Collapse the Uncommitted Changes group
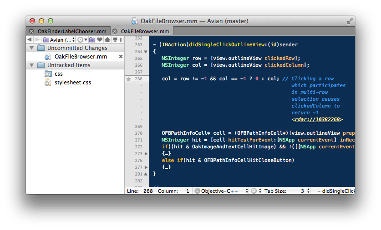 [31, 48]
